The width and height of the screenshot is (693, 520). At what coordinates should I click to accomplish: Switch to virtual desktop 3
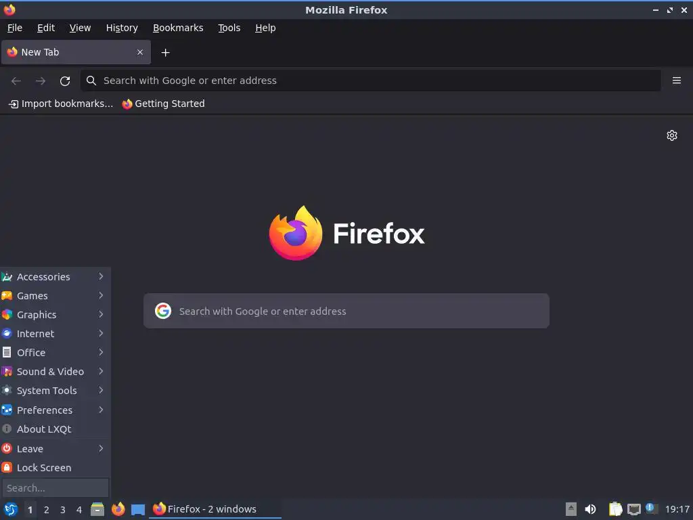tap(63, 510)
